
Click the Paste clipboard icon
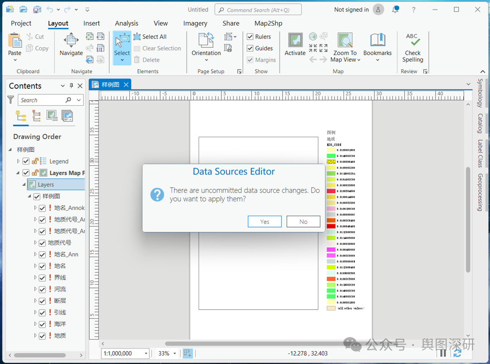(x=15, y=41)
